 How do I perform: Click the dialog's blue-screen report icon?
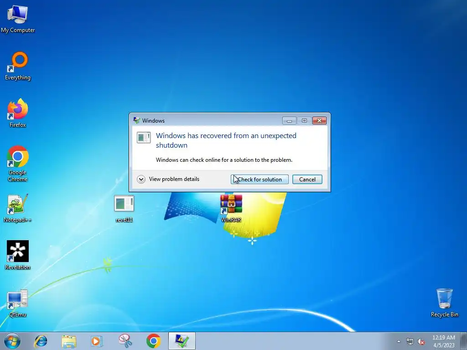pyautogui.click(x=144, y=138)
